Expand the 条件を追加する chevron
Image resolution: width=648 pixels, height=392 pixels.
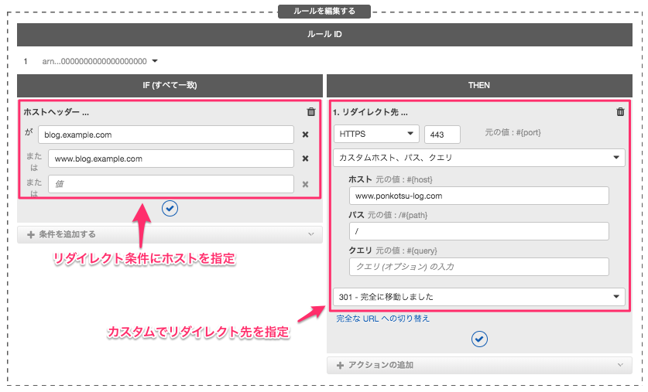pos(310,234)
